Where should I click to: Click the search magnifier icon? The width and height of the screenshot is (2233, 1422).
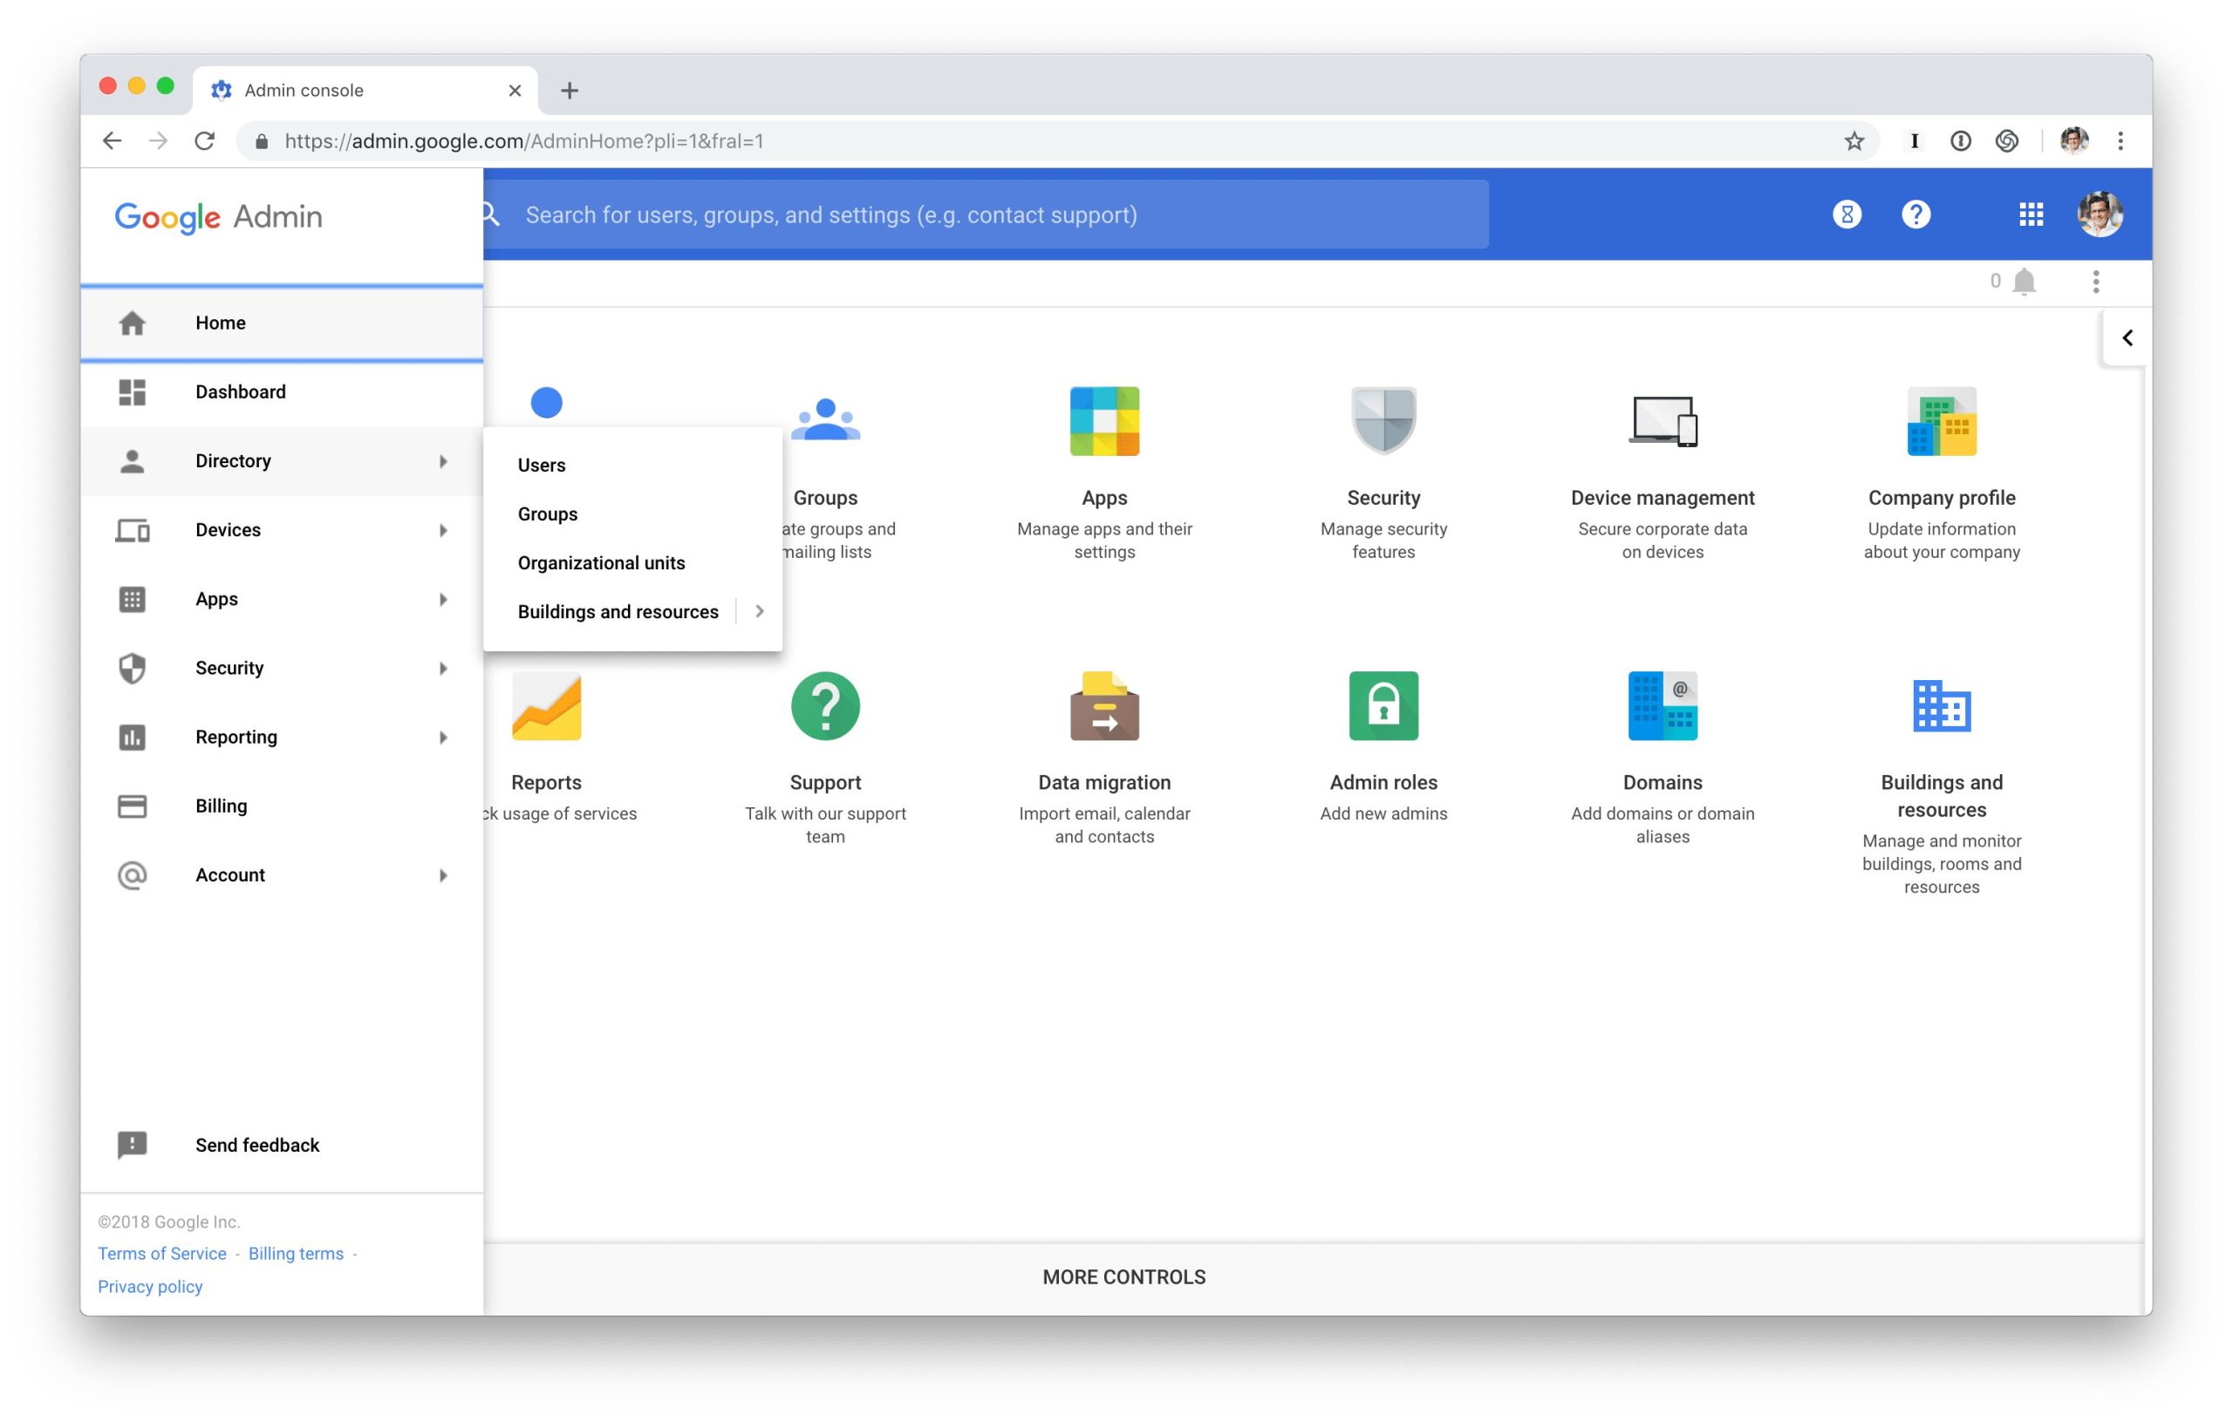point(490,214)
